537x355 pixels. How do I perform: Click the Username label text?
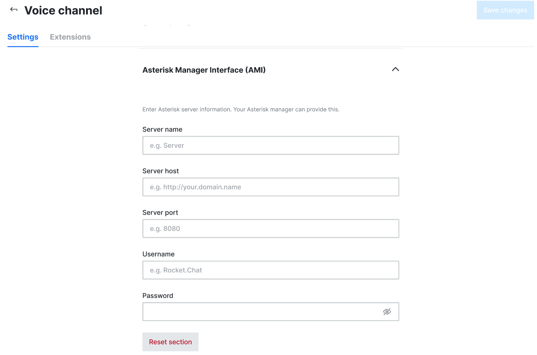coord(158,254)
